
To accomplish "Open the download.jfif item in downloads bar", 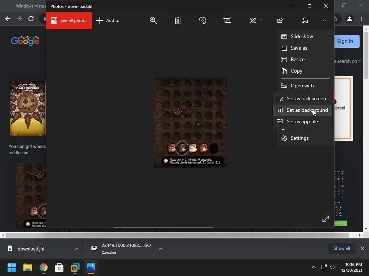I will [x=31, y=249].
